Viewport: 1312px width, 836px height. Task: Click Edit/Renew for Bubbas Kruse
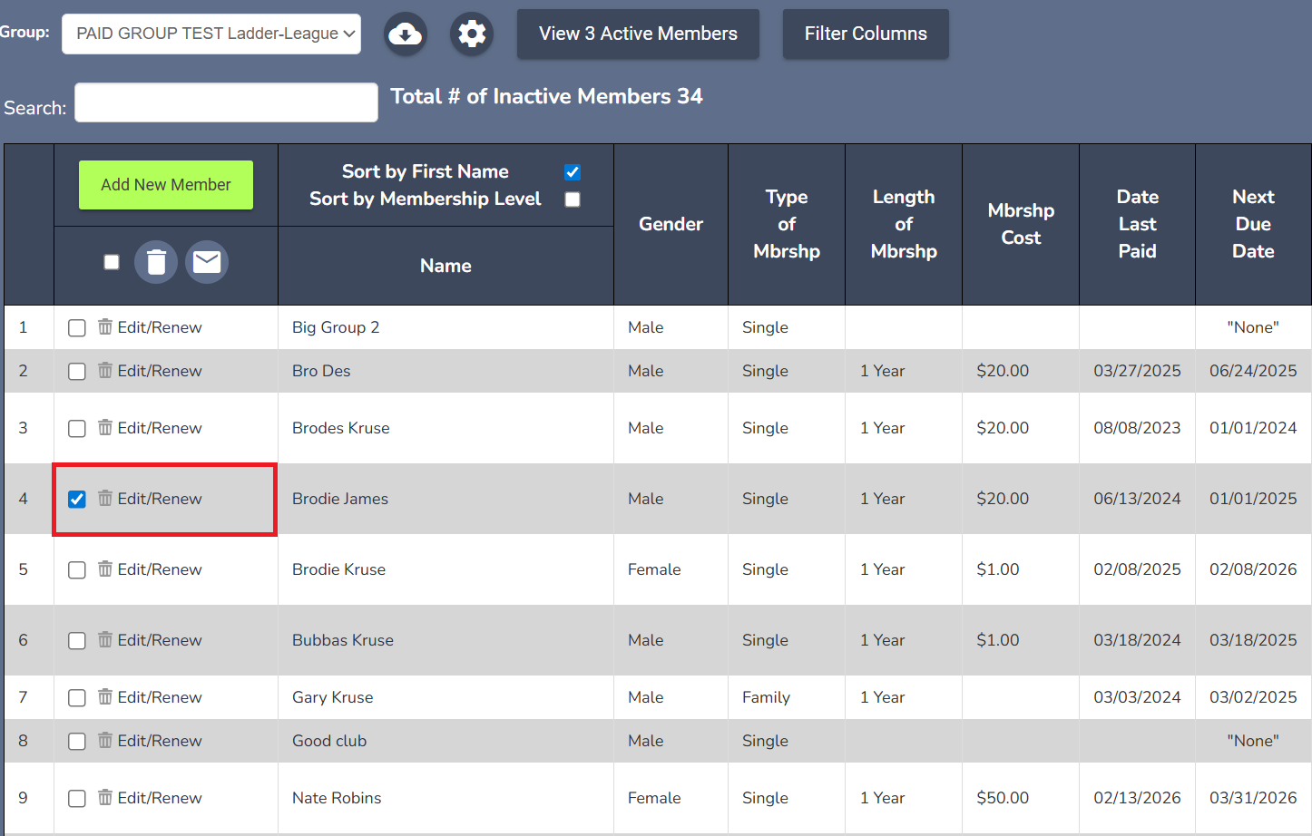coord(160,640)
